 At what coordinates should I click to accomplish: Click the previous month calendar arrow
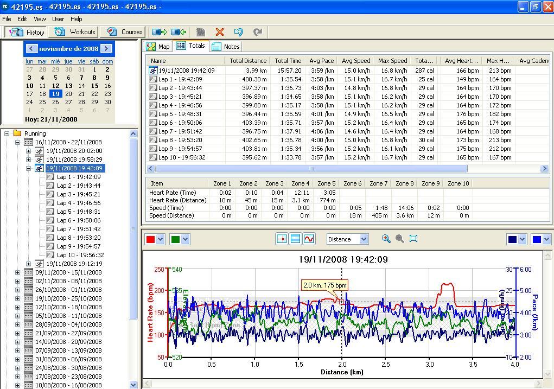[x=31, y=49]
